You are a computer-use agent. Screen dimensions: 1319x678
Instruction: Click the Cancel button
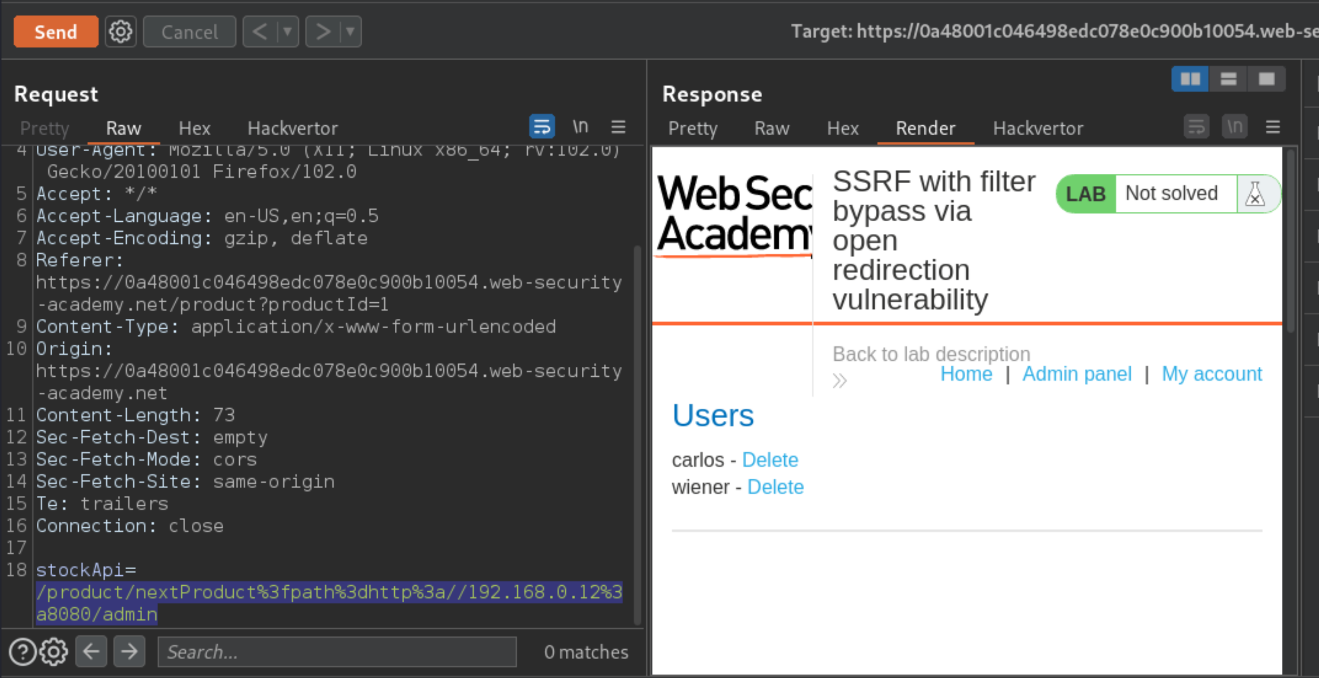(x=189, y=32)
